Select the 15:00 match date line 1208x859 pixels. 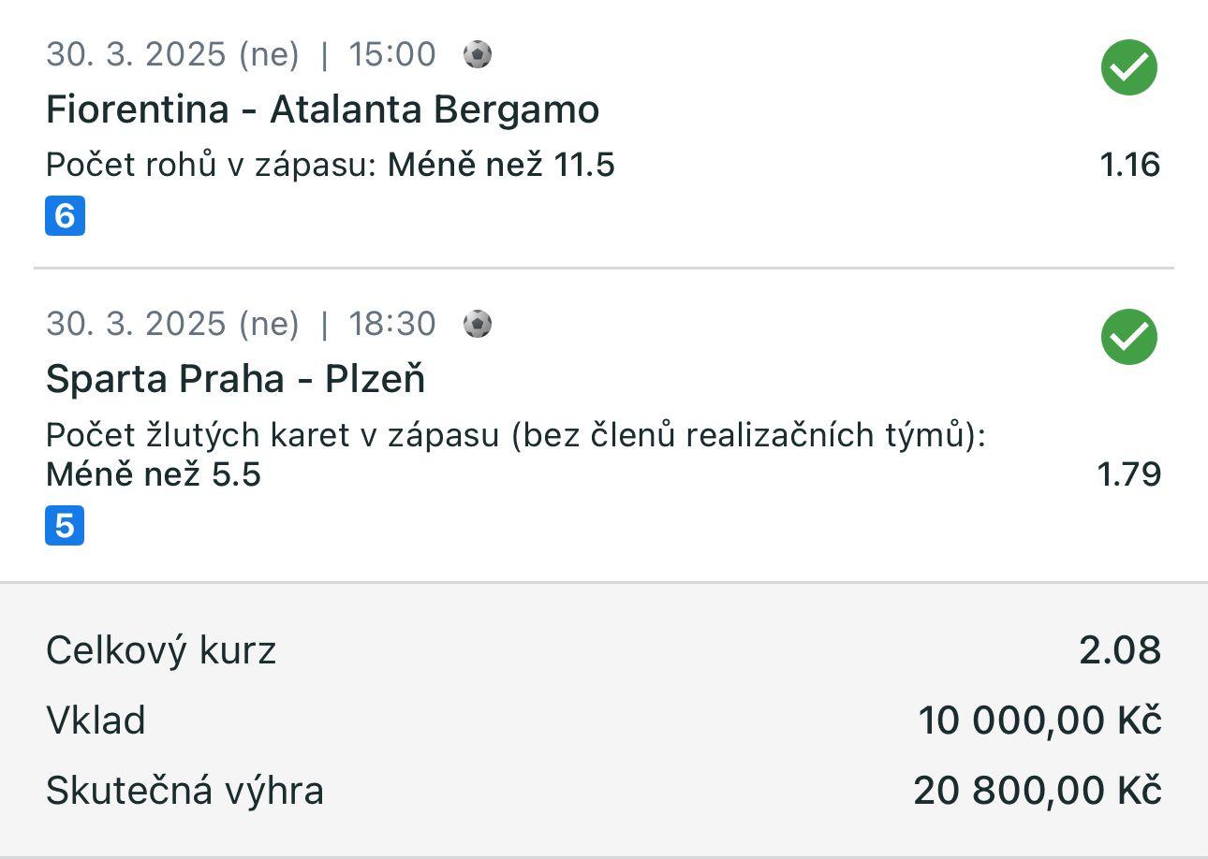(241, 55)
